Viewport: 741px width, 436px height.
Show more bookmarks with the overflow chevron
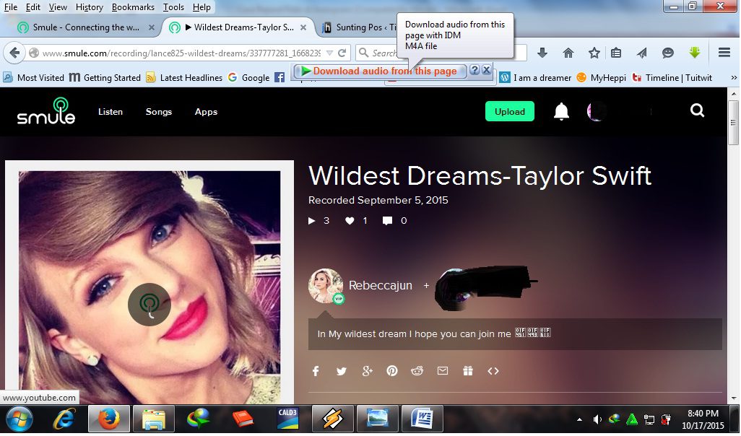[x=734, y=77]
